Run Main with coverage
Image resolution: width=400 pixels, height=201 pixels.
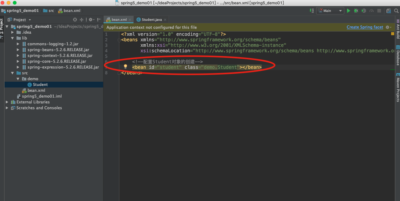(x=364, y=11)
